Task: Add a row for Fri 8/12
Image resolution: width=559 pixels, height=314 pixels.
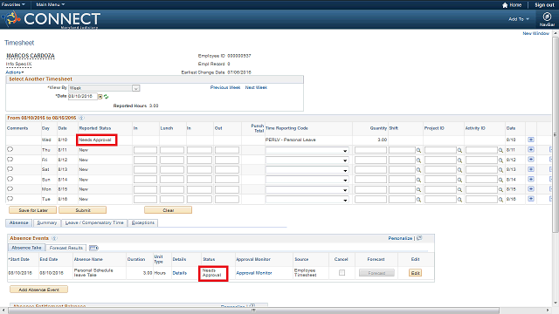Action: click(531, 160)
